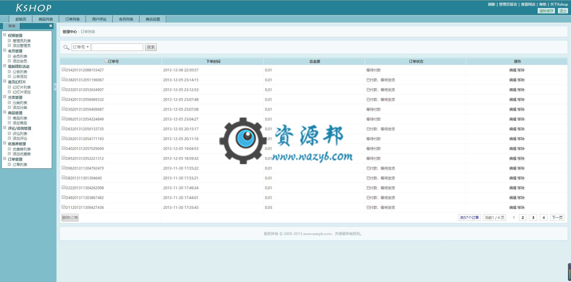Click the 清除缓存 button
The width and height of the screenshot is (571, 282).
coord(546,11)
